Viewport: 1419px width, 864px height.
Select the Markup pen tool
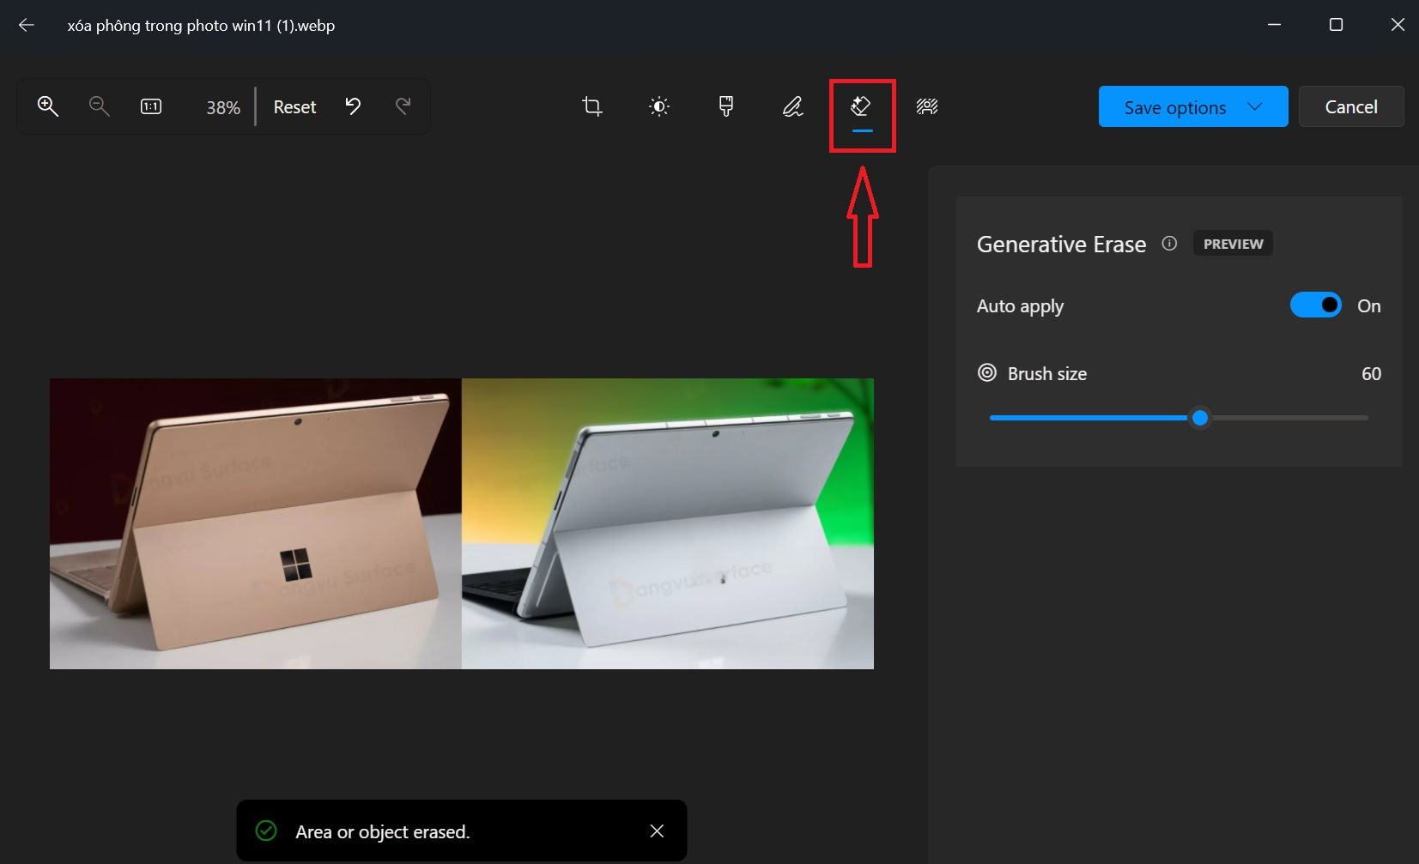click(793, 106)
